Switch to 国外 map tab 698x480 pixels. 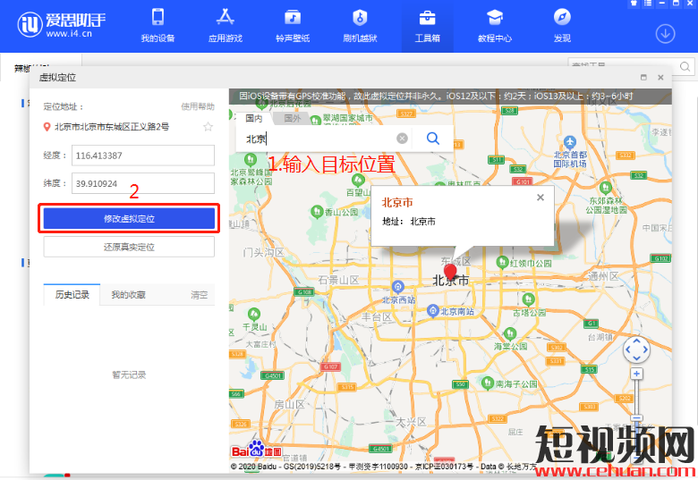click(x=293, y=118)
